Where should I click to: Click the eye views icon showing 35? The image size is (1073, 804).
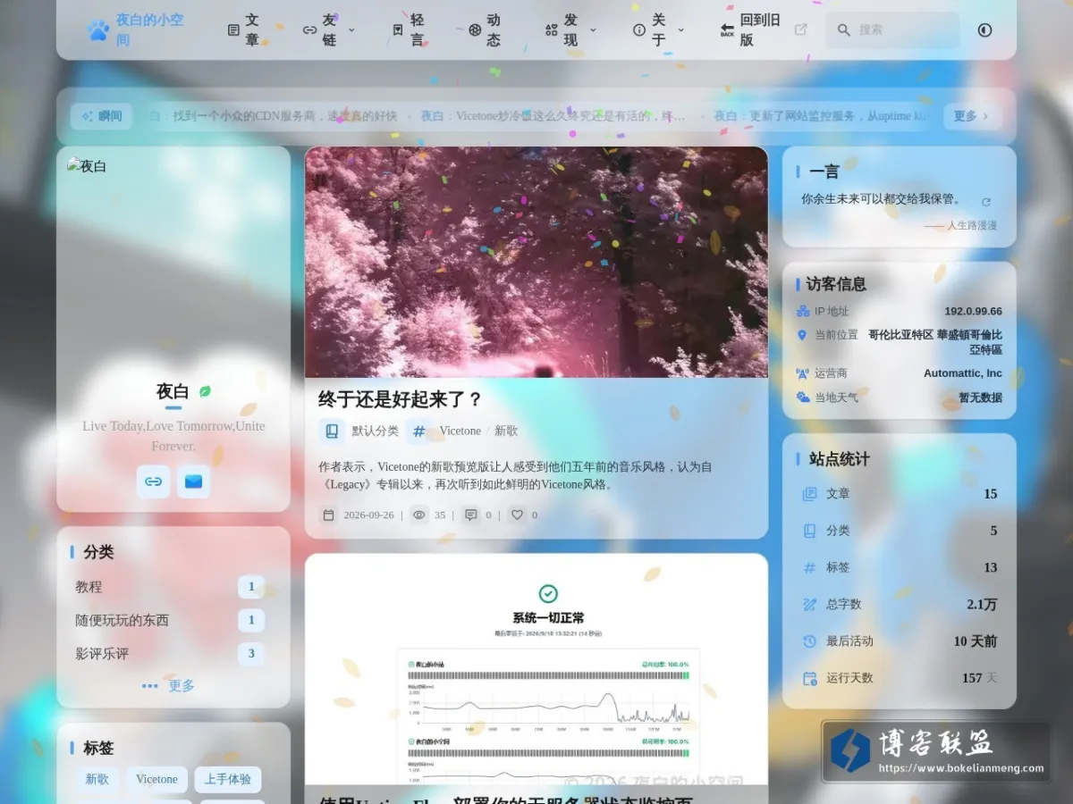[419, 515]
